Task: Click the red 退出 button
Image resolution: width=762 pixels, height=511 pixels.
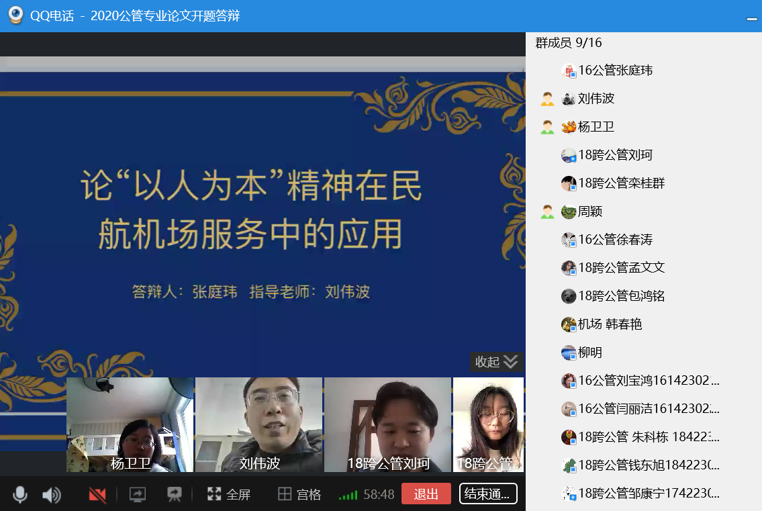Action: (426, 494)
